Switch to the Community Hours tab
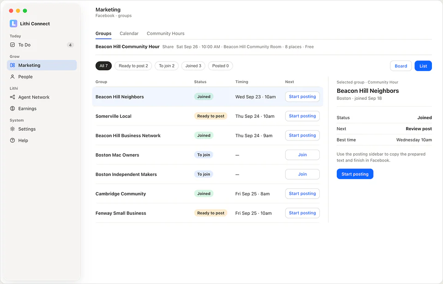 click(x=166, y=33)
